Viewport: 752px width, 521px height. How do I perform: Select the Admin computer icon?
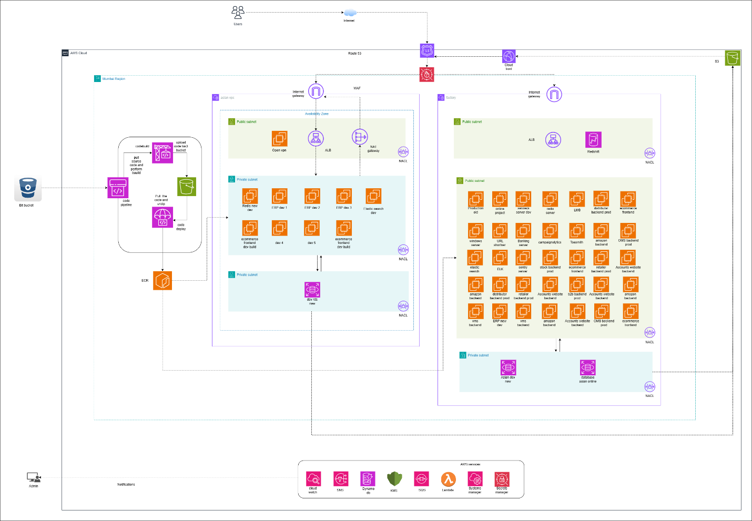34,477
